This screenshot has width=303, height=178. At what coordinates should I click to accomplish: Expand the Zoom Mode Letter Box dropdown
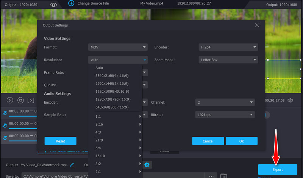tap(228, 60)
